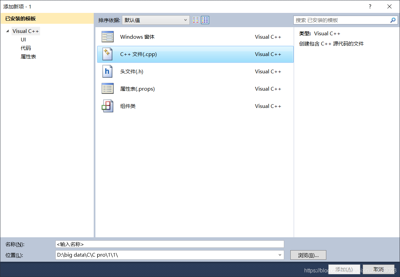Click Visual C++ type in 头文件(.h) row
The image size is (400, 277).
pos(268,71)
